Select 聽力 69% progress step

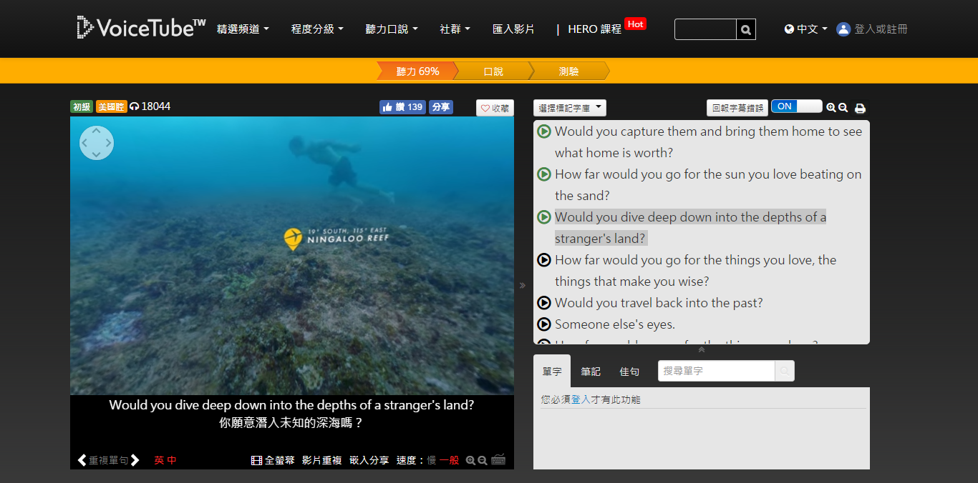pos(417,71)
